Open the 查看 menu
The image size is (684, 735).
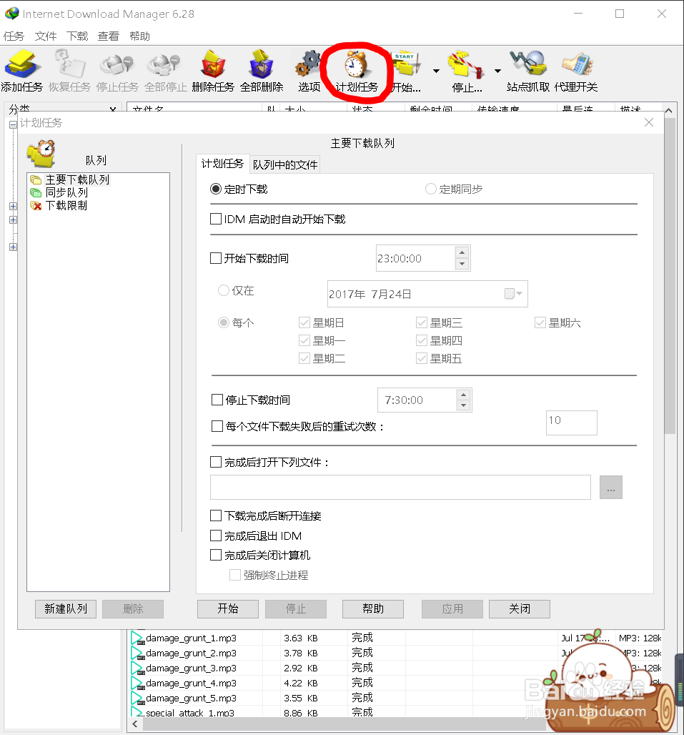click(x=108, y=36)
